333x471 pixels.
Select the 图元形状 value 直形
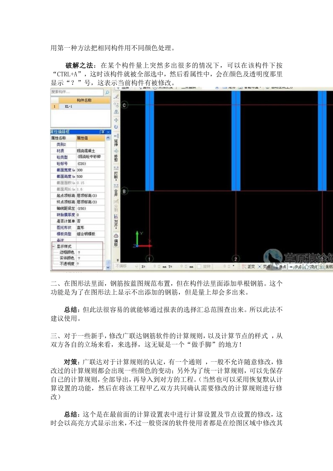coord(90,227)
